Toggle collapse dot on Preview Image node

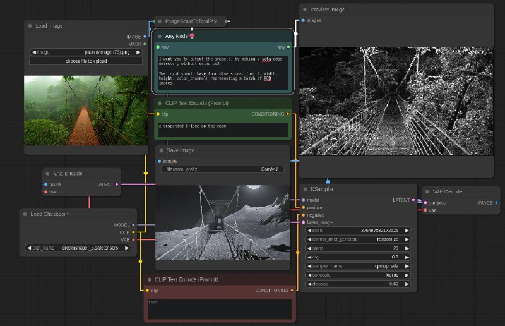tap(306, 10)
